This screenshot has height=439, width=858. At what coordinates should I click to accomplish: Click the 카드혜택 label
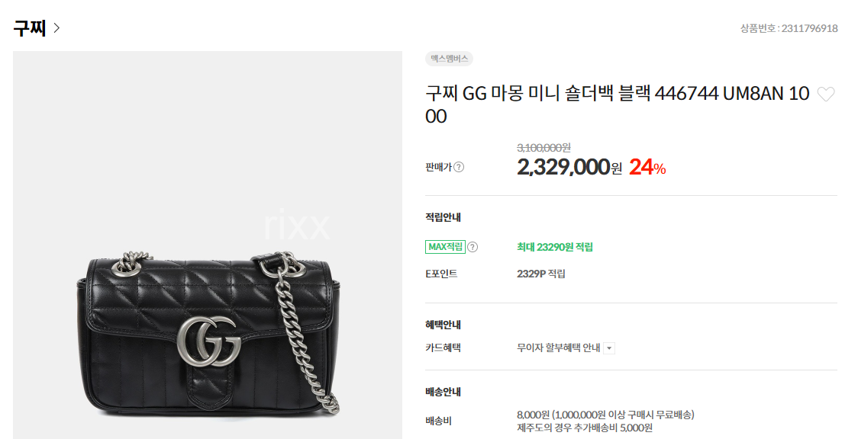pyautogui.click(x=443, y=348)
